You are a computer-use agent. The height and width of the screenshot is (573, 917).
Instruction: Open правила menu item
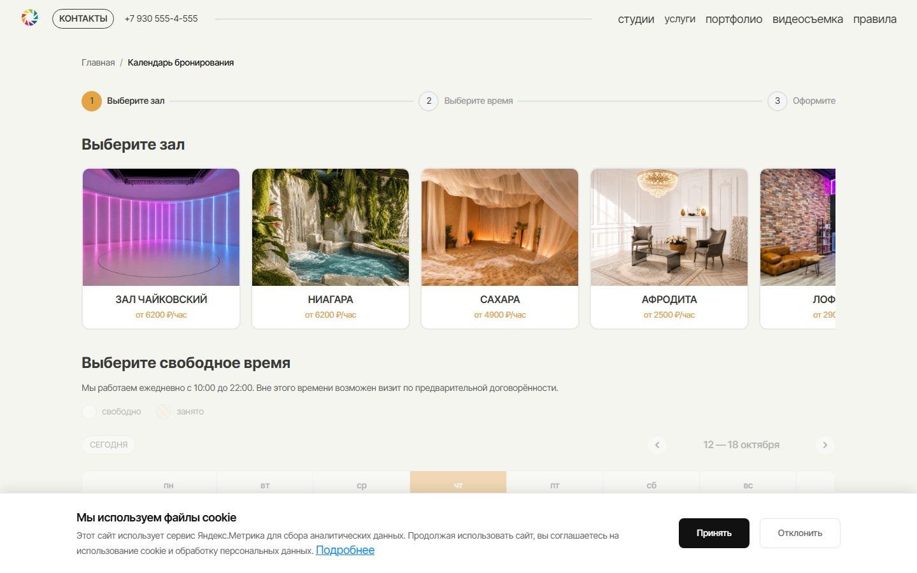point(875,19)
